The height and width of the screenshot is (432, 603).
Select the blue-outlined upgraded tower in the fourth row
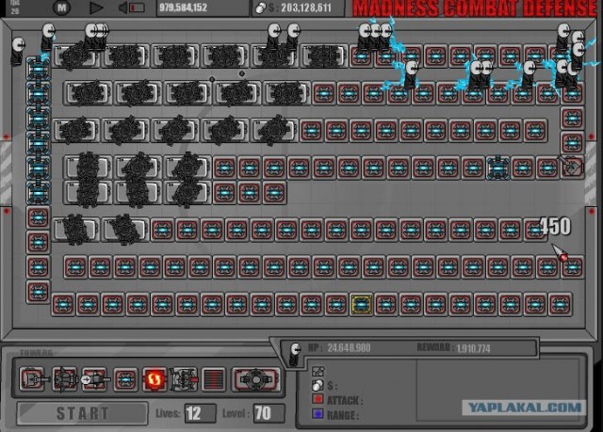click(498, 168)
